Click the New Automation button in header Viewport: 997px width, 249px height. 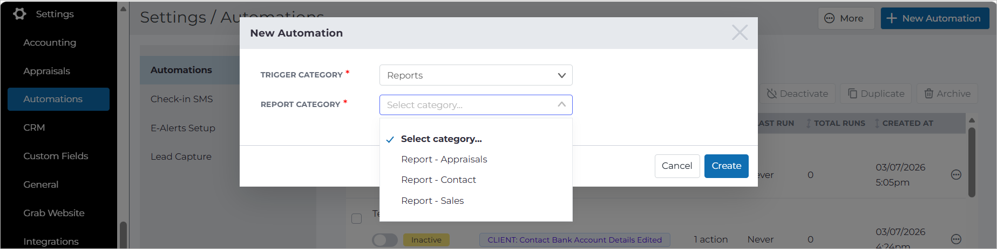point(935,18)
